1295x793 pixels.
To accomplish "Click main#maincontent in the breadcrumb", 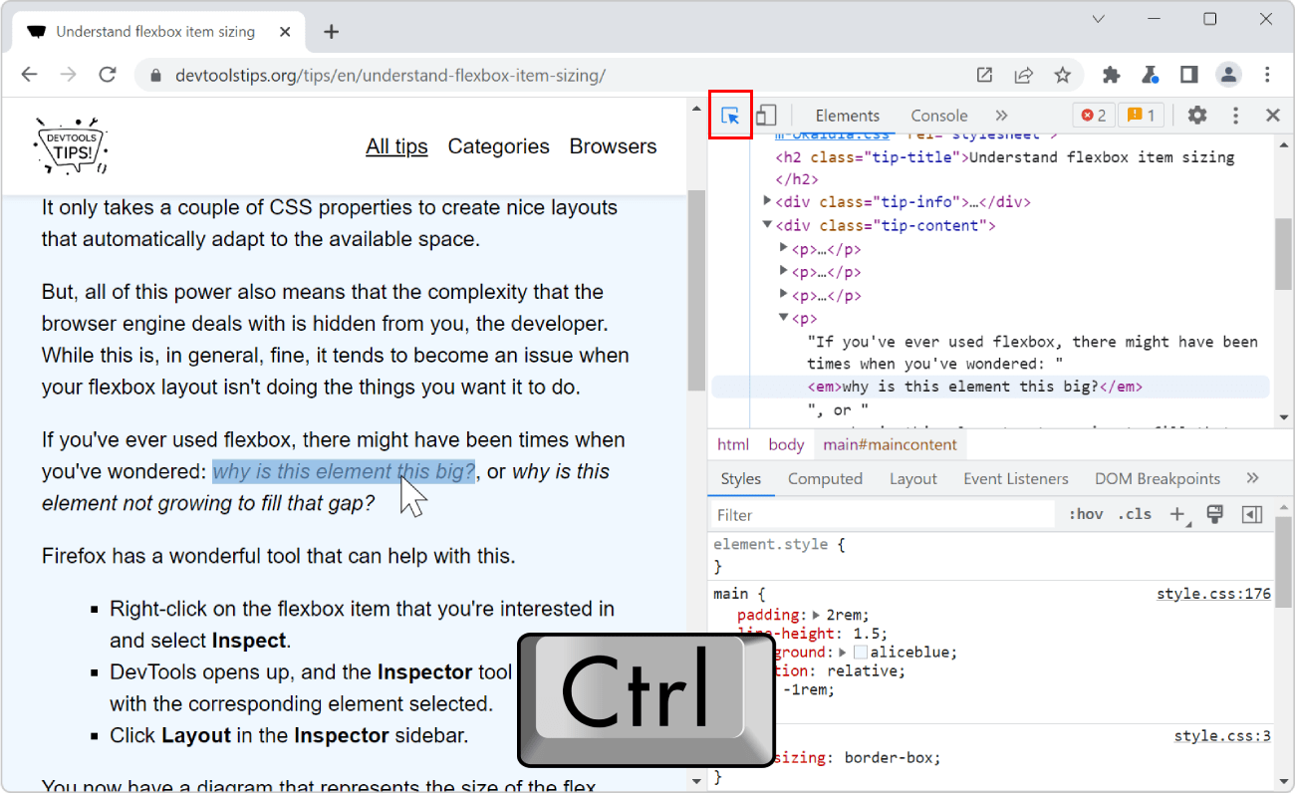I will point(890,444).
